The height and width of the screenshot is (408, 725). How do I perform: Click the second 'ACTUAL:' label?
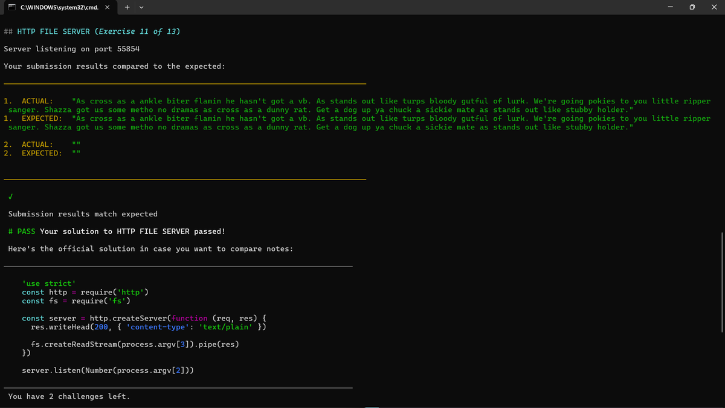tap(37, 145)
